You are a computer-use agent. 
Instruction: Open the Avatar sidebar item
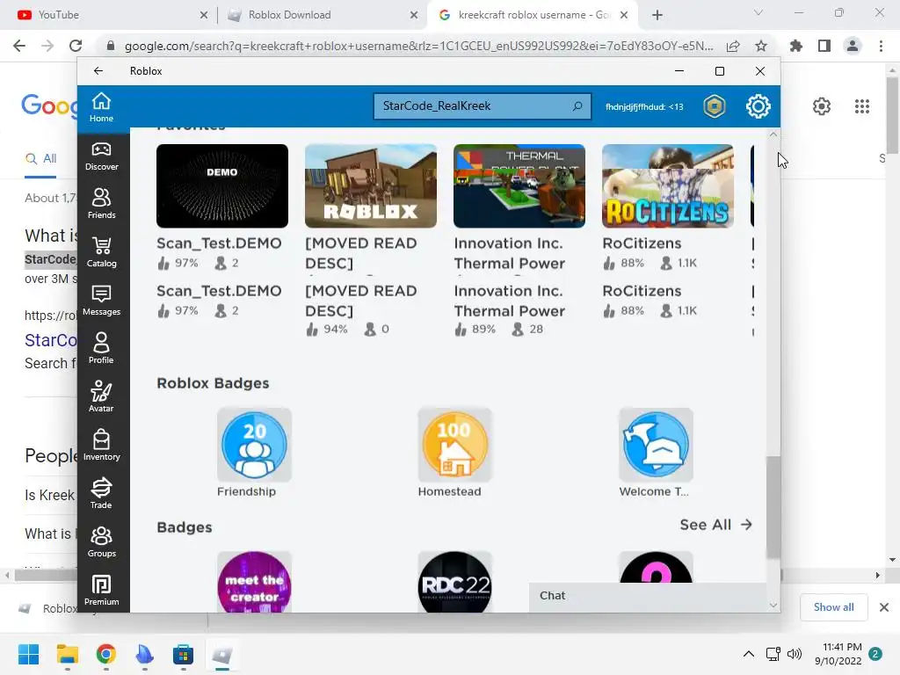click(x=102, y=397)
